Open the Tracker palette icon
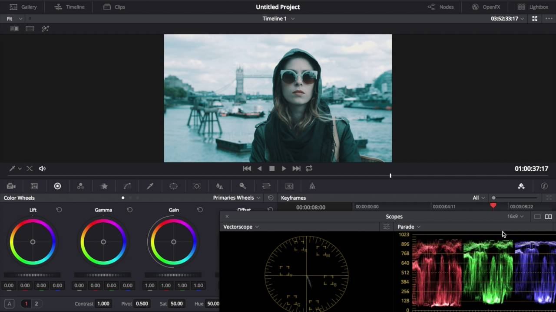Screen dimensions: 556x312 tap(197, 186)
